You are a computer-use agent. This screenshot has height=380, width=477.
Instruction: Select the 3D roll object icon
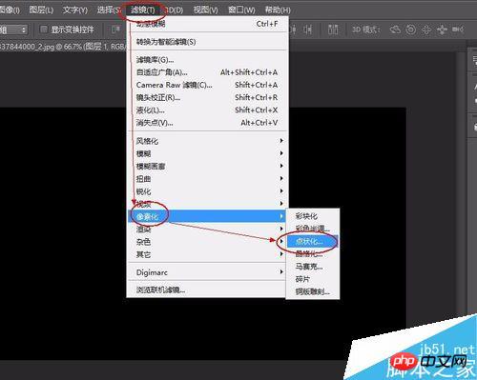(411, 30)
